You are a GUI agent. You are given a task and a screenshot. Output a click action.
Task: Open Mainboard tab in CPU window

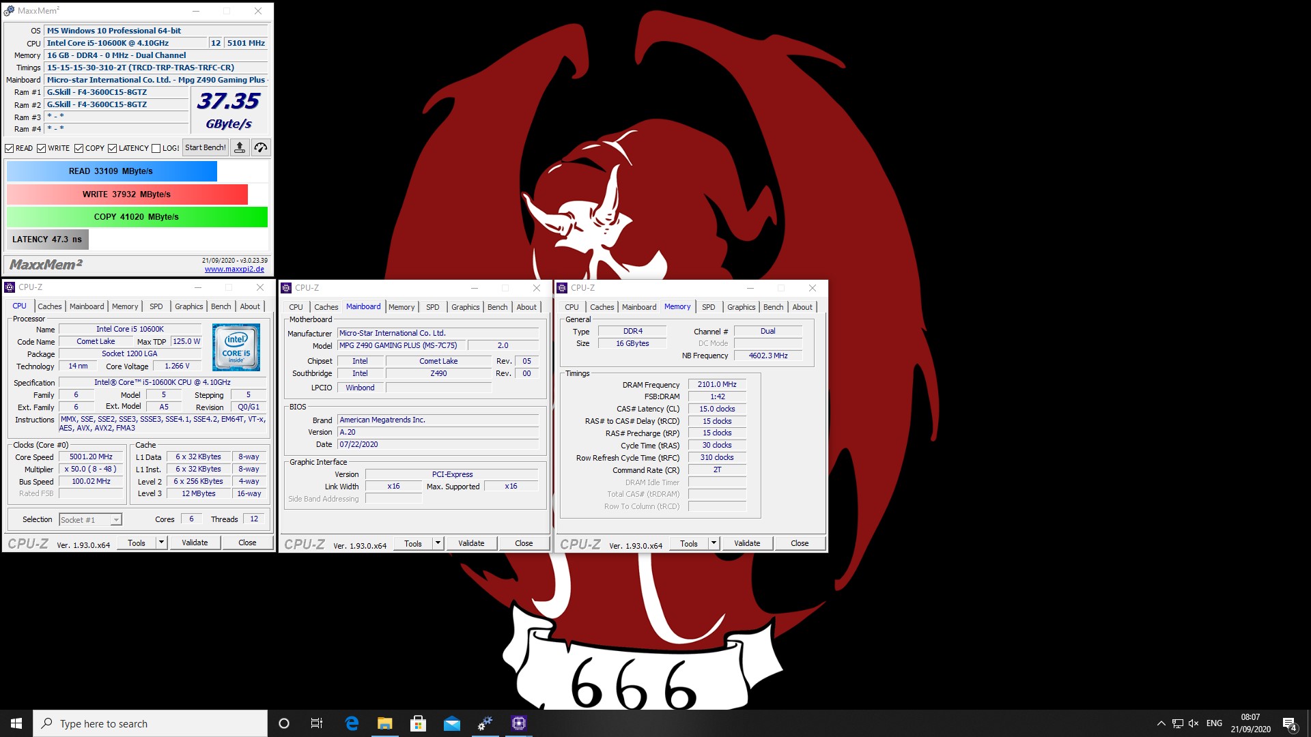point(87,306)
